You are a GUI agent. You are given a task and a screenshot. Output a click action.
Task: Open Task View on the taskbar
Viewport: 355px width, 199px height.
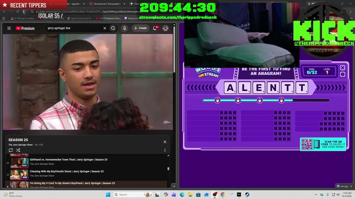click(157, 195)
